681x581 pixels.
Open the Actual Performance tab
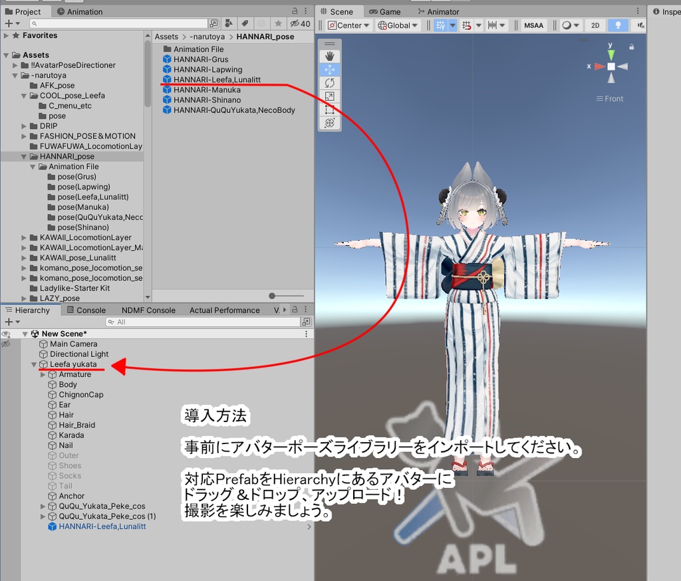(225, 310)
